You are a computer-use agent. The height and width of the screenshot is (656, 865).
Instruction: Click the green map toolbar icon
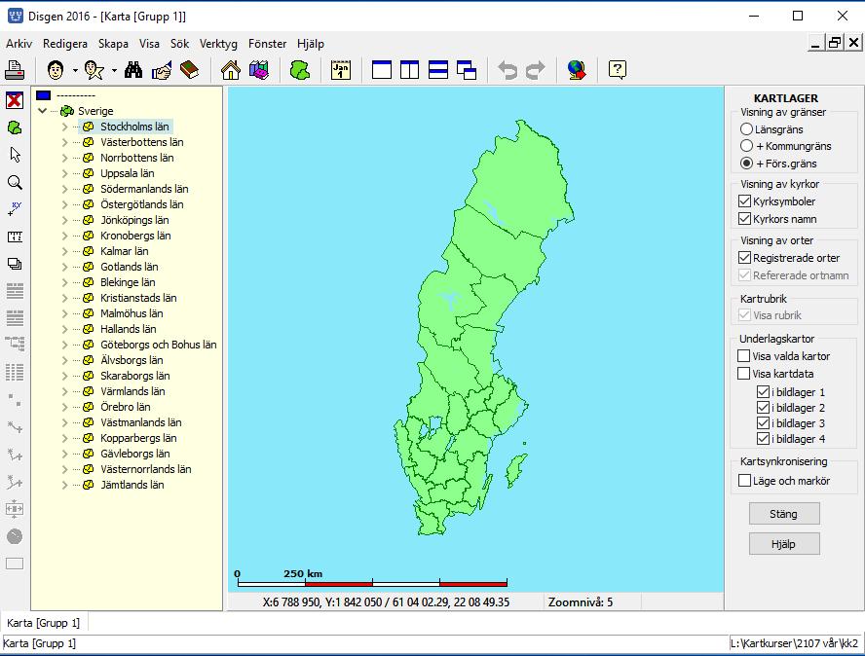tap(300, 70)
